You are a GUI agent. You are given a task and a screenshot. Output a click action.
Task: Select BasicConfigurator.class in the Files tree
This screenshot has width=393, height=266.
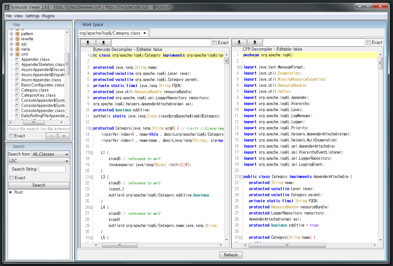43,85
